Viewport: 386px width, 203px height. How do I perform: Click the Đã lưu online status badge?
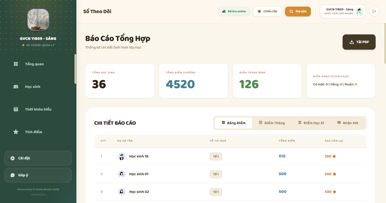click(234, 11)
